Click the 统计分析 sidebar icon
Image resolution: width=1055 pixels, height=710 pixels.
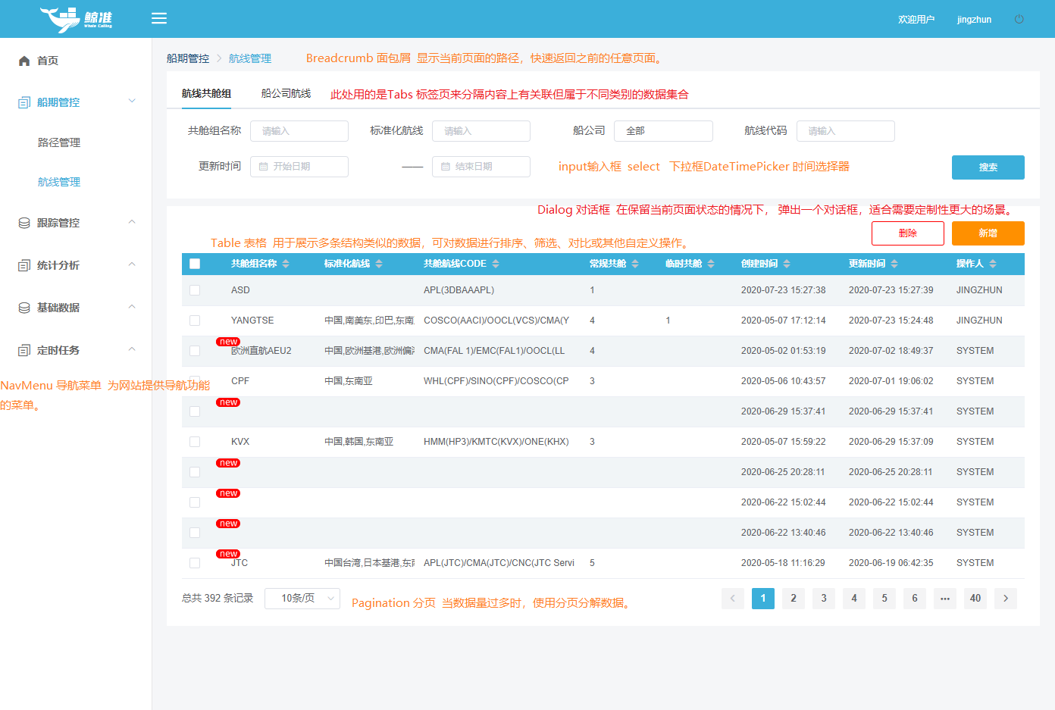click(x=24, y=264)
